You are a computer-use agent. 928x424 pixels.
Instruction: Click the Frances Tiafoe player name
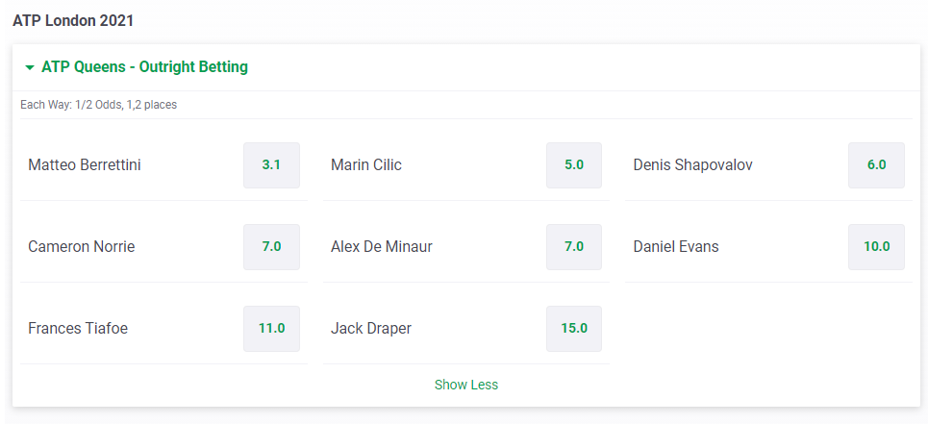point(78,328)
